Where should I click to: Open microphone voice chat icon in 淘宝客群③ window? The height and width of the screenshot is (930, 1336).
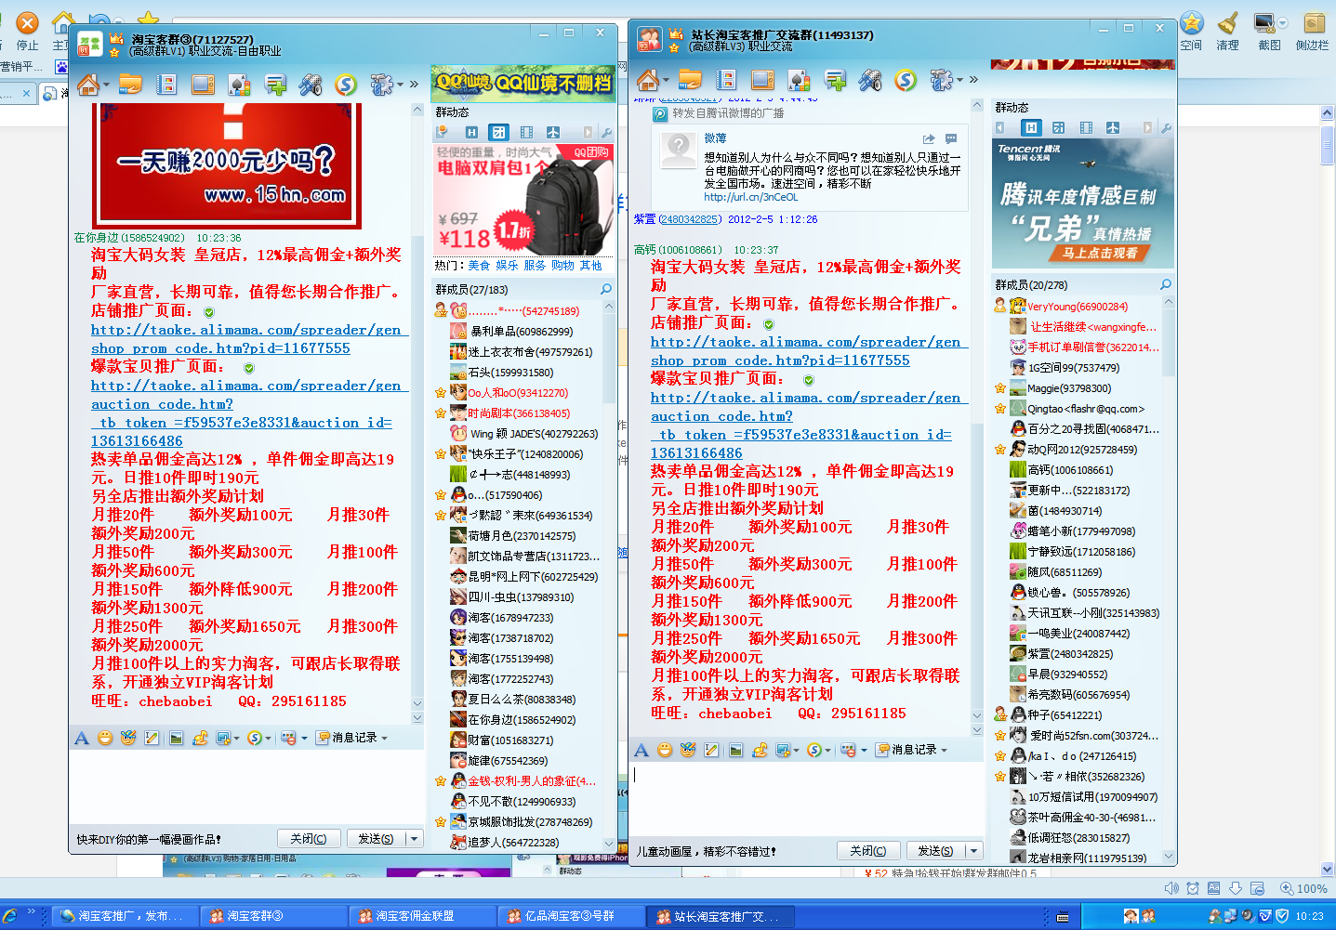click(x=311, y=85)
